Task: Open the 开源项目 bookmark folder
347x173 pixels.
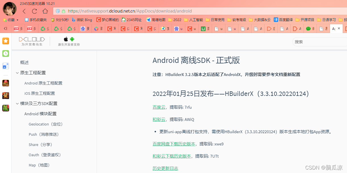Action: pyautogui.click(x=305, y=20)
